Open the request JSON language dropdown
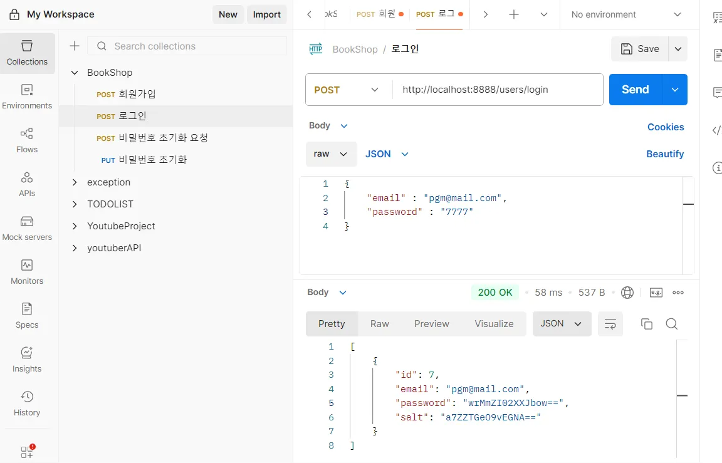 coord(387,154)
